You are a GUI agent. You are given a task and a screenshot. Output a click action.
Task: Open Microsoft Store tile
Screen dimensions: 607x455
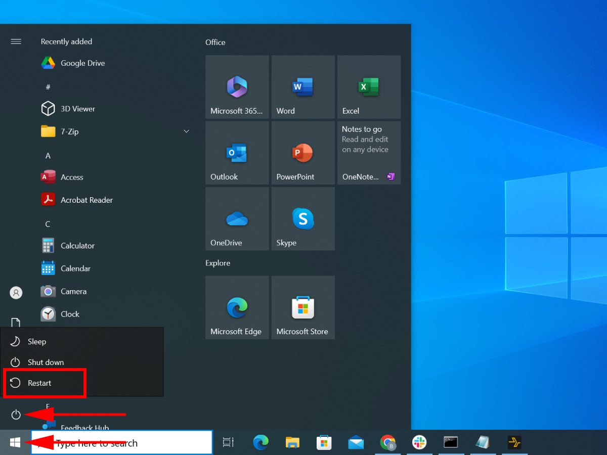303,307
